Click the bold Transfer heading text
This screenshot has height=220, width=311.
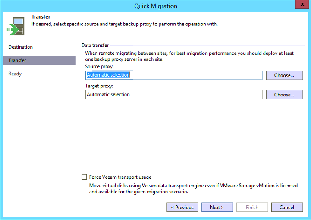pos(41,17)
